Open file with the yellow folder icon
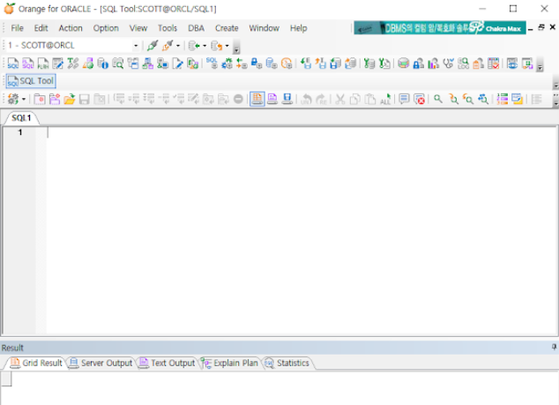This screenshot has width=559, height=405. coord(69,99)
